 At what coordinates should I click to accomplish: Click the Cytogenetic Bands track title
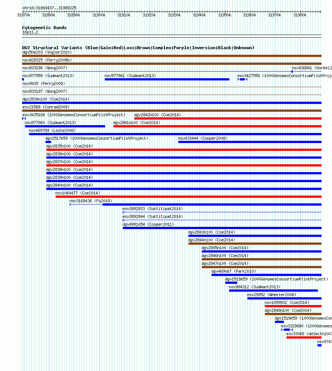[44, 28]
